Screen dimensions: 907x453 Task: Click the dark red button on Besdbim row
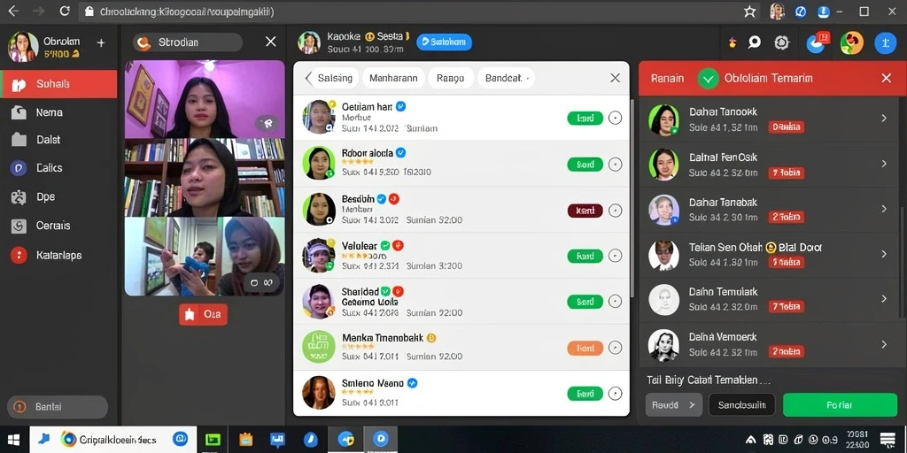[585, 211]
